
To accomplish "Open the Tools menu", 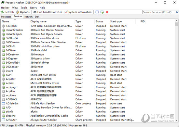I will [24, 8].
